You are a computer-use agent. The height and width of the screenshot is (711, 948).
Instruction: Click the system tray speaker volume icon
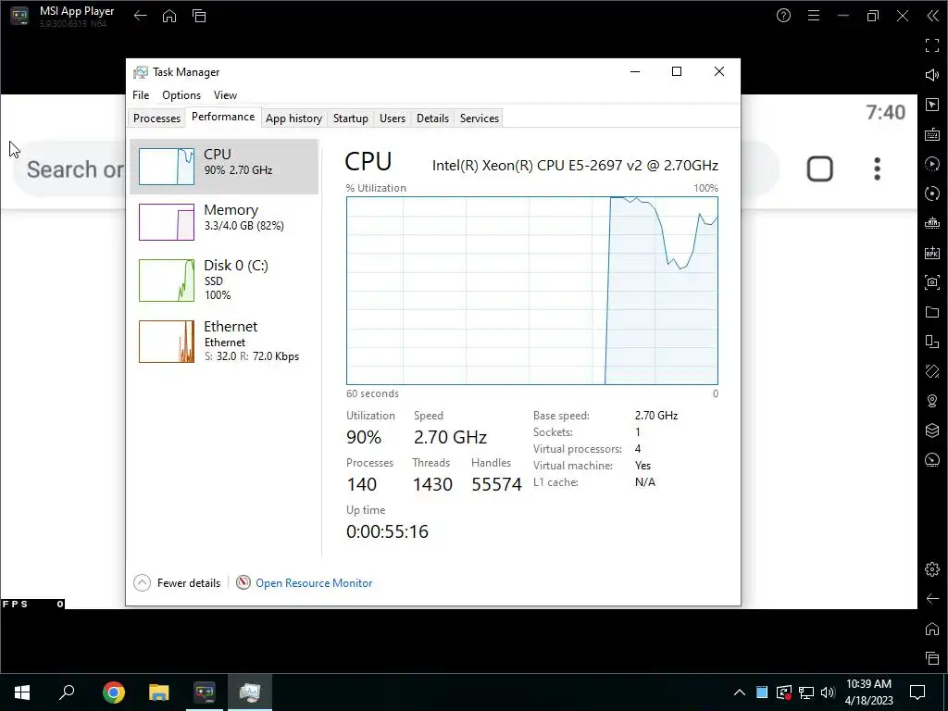828,692
